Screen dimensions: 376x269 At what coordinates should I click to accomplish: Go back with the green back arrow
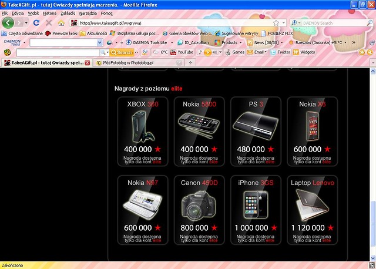(8, 23)
